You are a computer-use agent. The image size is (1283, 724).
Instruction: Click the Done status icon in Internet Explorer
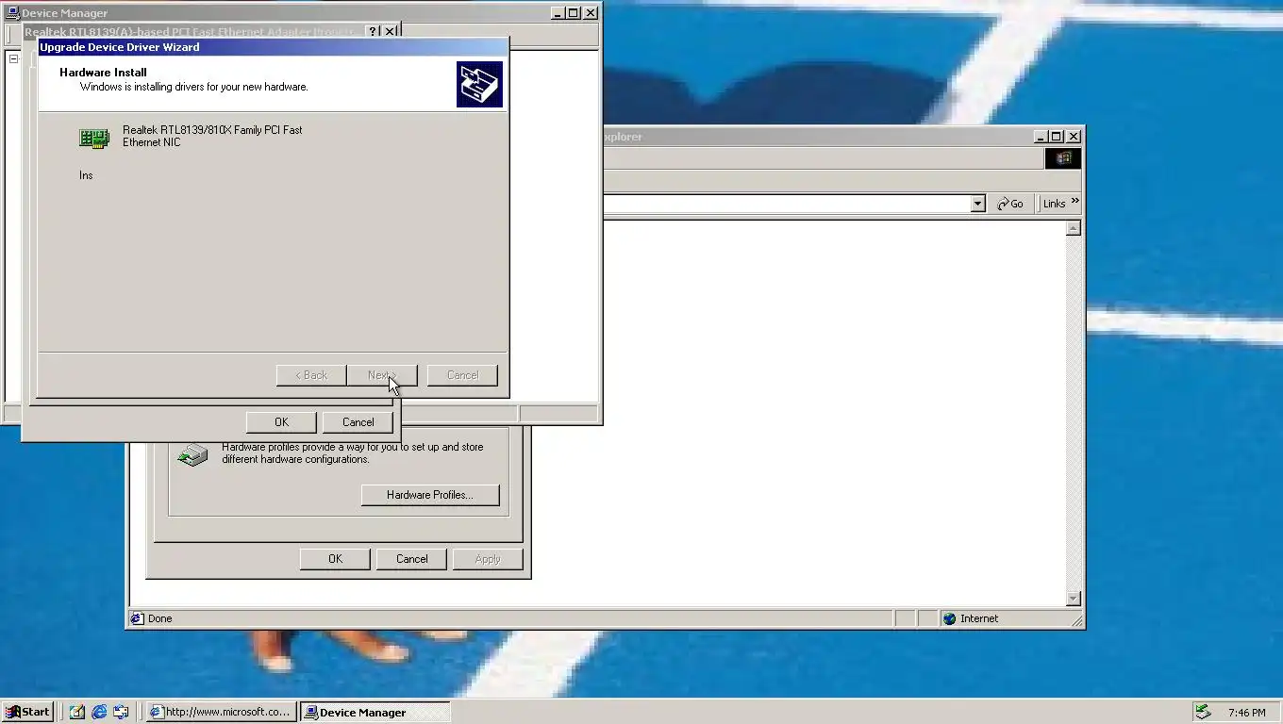(137, 618)
